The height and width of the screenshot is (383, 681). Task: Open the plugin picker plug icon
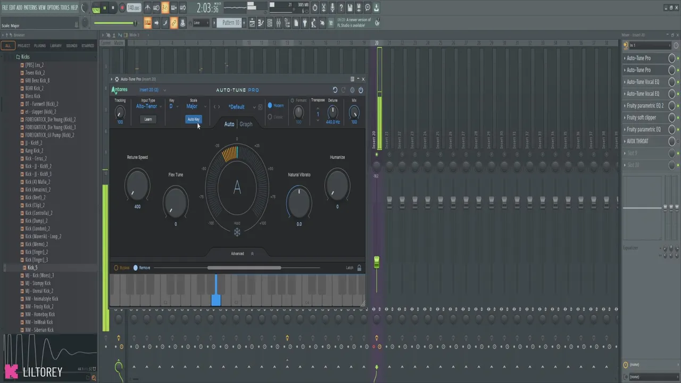point(305,23)
